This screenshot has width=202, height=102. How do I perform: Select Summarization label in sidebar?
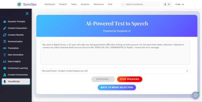coord(15,41)
